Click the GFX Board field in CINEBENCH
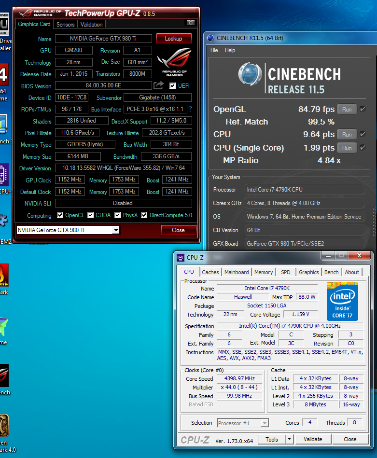 [305, 244]
